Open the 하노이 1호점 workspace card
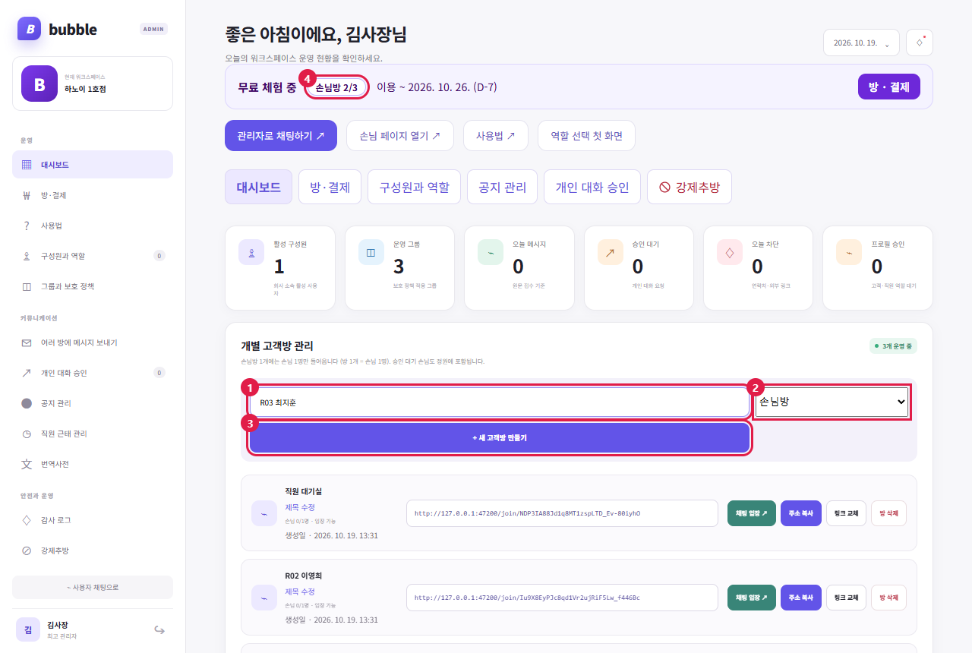The width and height of the screenshot is (972, 653). (93, 84)
